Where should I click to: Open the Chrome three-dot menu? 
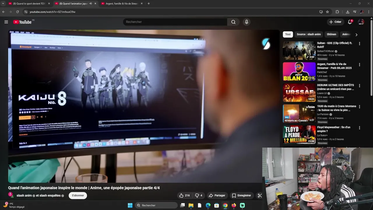[x=369, y=12]
